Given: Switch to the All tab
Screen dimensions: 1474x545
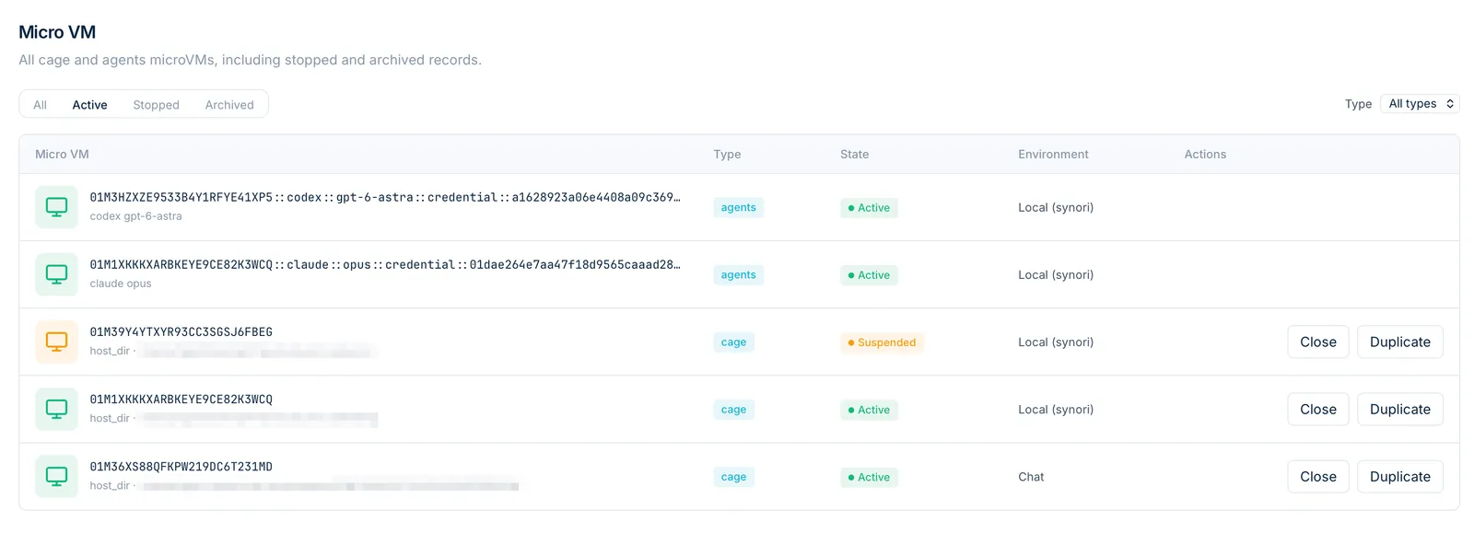Looking at the screenshot, I should 40,105.
